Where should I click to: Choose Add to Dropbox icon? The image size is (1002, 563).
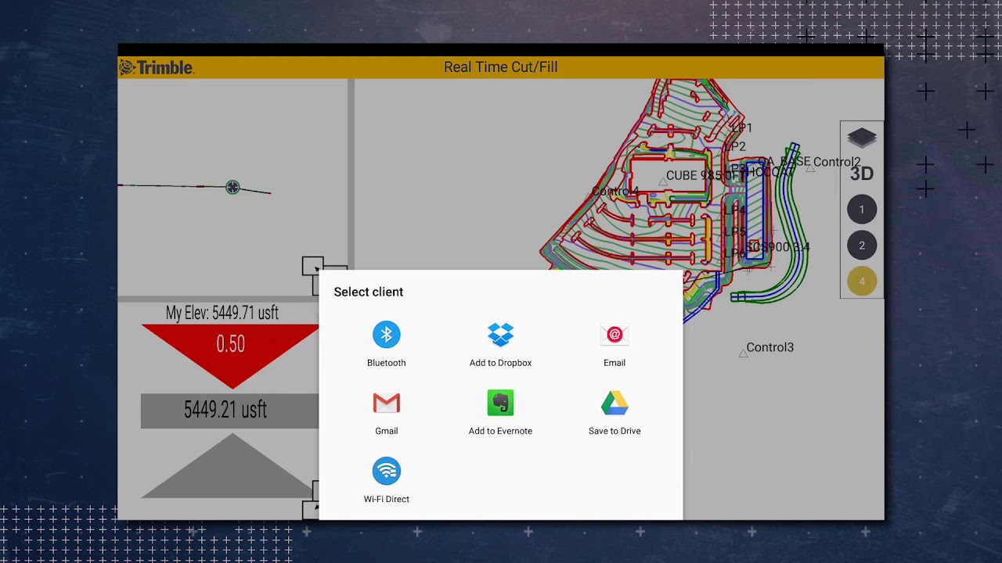point(500,335)
